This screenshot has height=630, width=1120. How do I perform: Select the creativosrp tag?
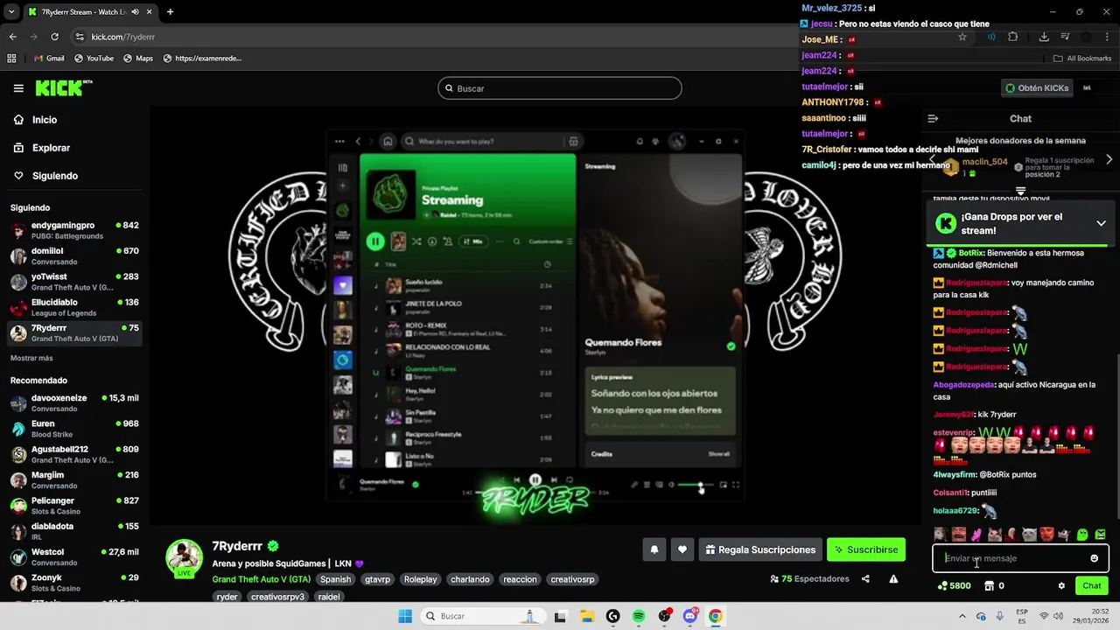coord(572,579)
